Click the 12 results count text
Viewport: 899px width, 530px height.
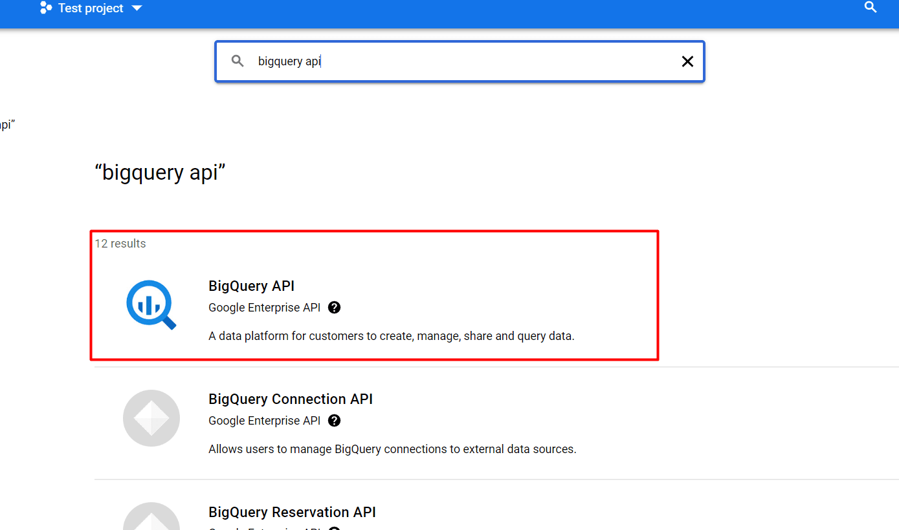click(x=120, y=244)
